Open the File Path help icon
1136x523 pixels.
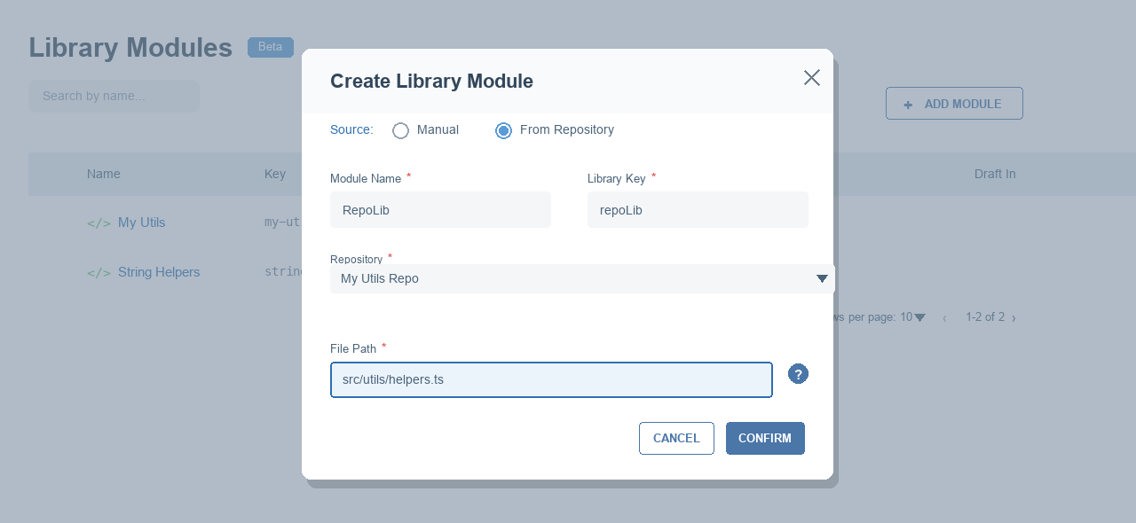[798, 374]
